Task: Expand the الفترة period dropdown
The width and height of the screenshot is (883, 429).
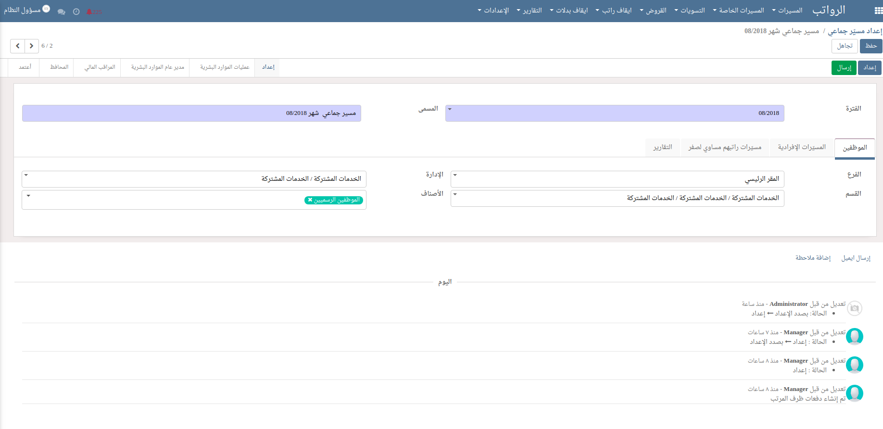Action: [x=450, y=110]
